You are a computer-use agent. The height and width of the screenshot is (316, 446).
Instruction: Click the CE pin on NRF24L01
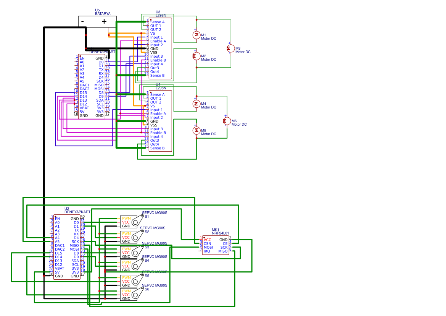pyautogui.click(x=225, y=244)
